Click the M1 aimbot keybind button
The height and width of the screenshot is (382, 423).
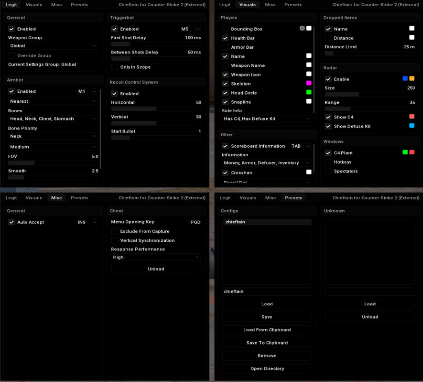pos(82,91)
